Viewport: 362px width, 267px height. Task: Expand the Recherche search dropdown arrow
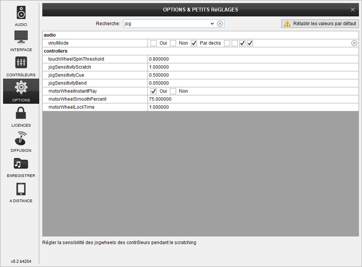212,24
